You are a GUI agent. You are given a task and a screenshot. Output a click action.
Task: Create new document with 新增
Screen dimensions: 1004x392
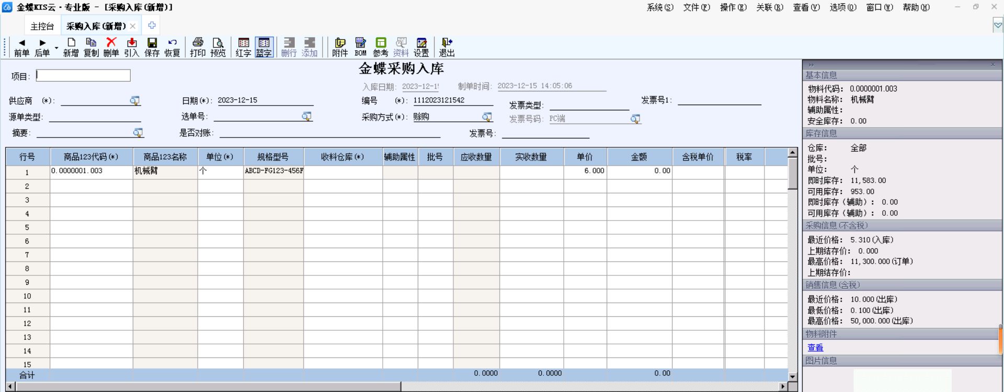point(71,47)
